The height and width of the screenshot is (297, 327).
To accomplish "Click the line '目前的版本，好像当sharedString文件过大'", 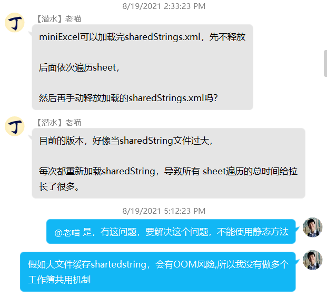I will (126, 141).
